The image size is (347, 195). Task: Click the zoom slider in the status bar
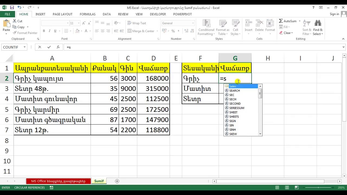pyautogui.click(x=319, y=187)
